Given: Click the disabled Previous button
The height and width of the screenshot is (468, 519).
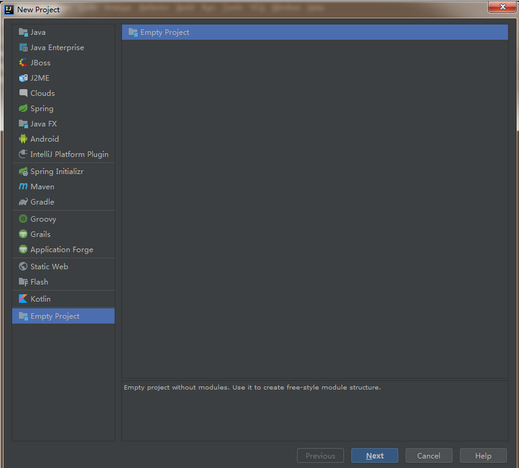Looking at the screenshot, I should [x=320, y=456].
